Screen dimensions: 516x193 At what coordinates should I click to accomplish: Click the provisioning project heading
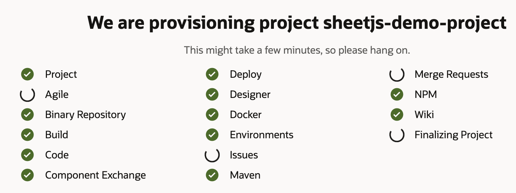tap(297, 23)
